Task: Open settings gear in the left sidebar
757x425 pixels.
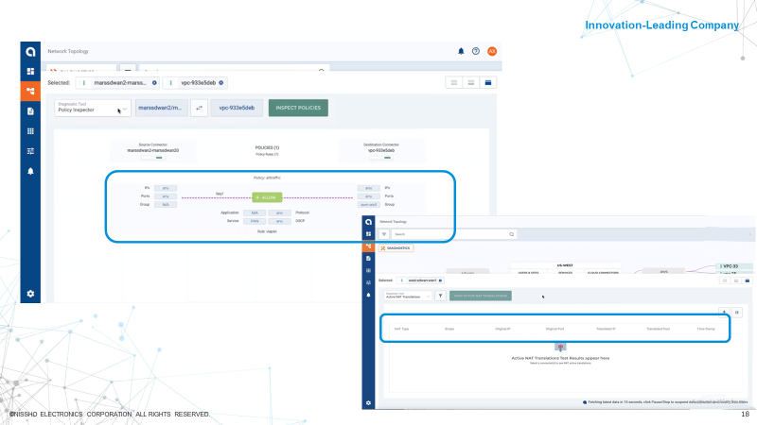Action: 30,294
